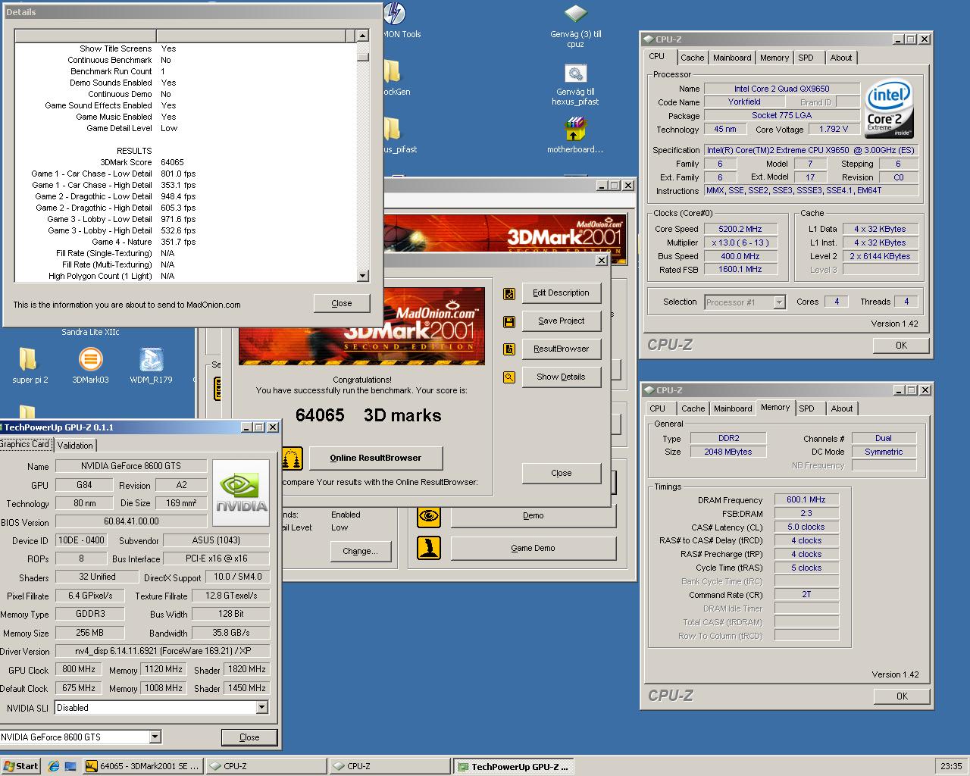Open the hexus_pifast shortcut icon

pyautogui.click(x=575, y=74)
